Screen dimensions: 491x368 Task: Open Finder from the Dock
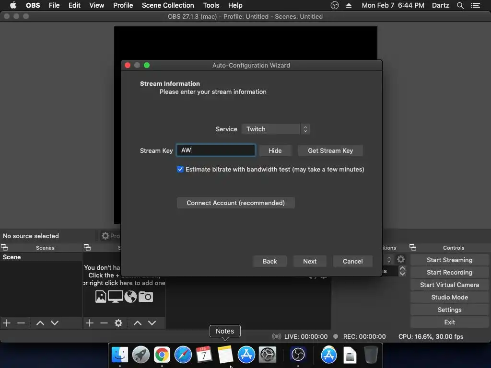120,355
